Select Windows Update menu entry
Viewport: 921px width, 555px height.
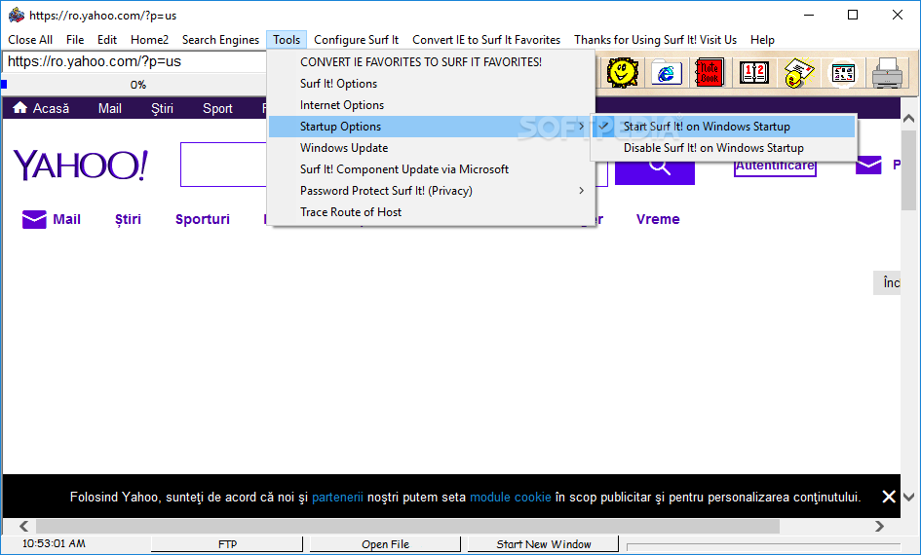point(431,148)
